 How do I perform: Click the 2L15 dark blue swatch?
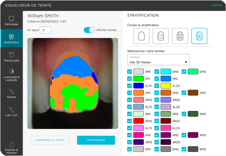click(139, 86)
